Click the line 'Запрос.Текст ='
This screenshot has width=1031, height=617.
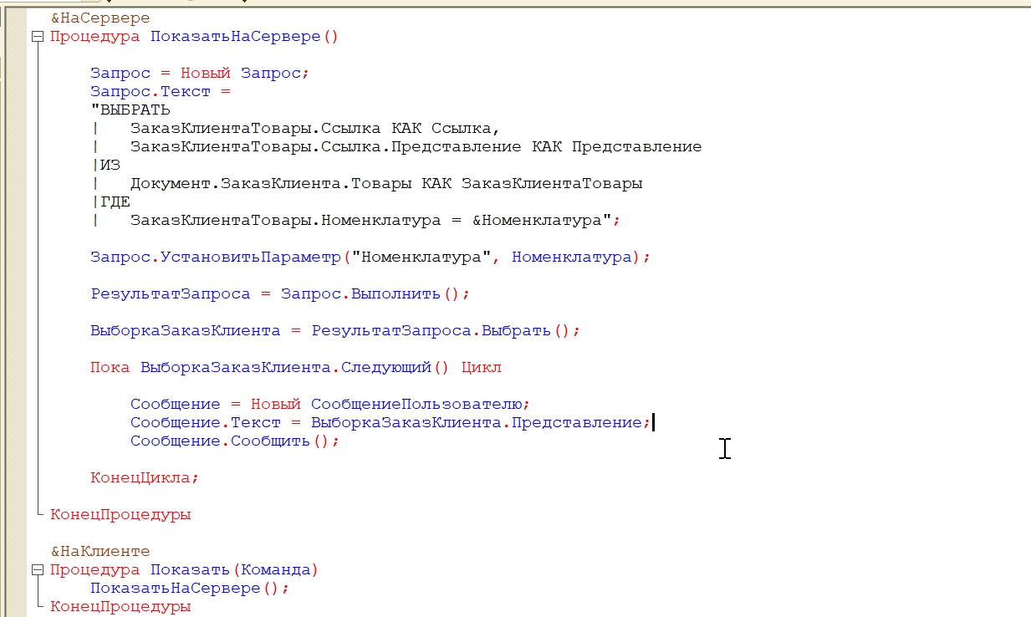pos(160,91)
